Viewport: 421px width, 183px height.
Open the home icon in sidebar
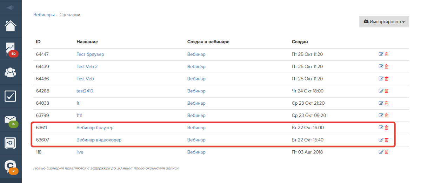11,26
